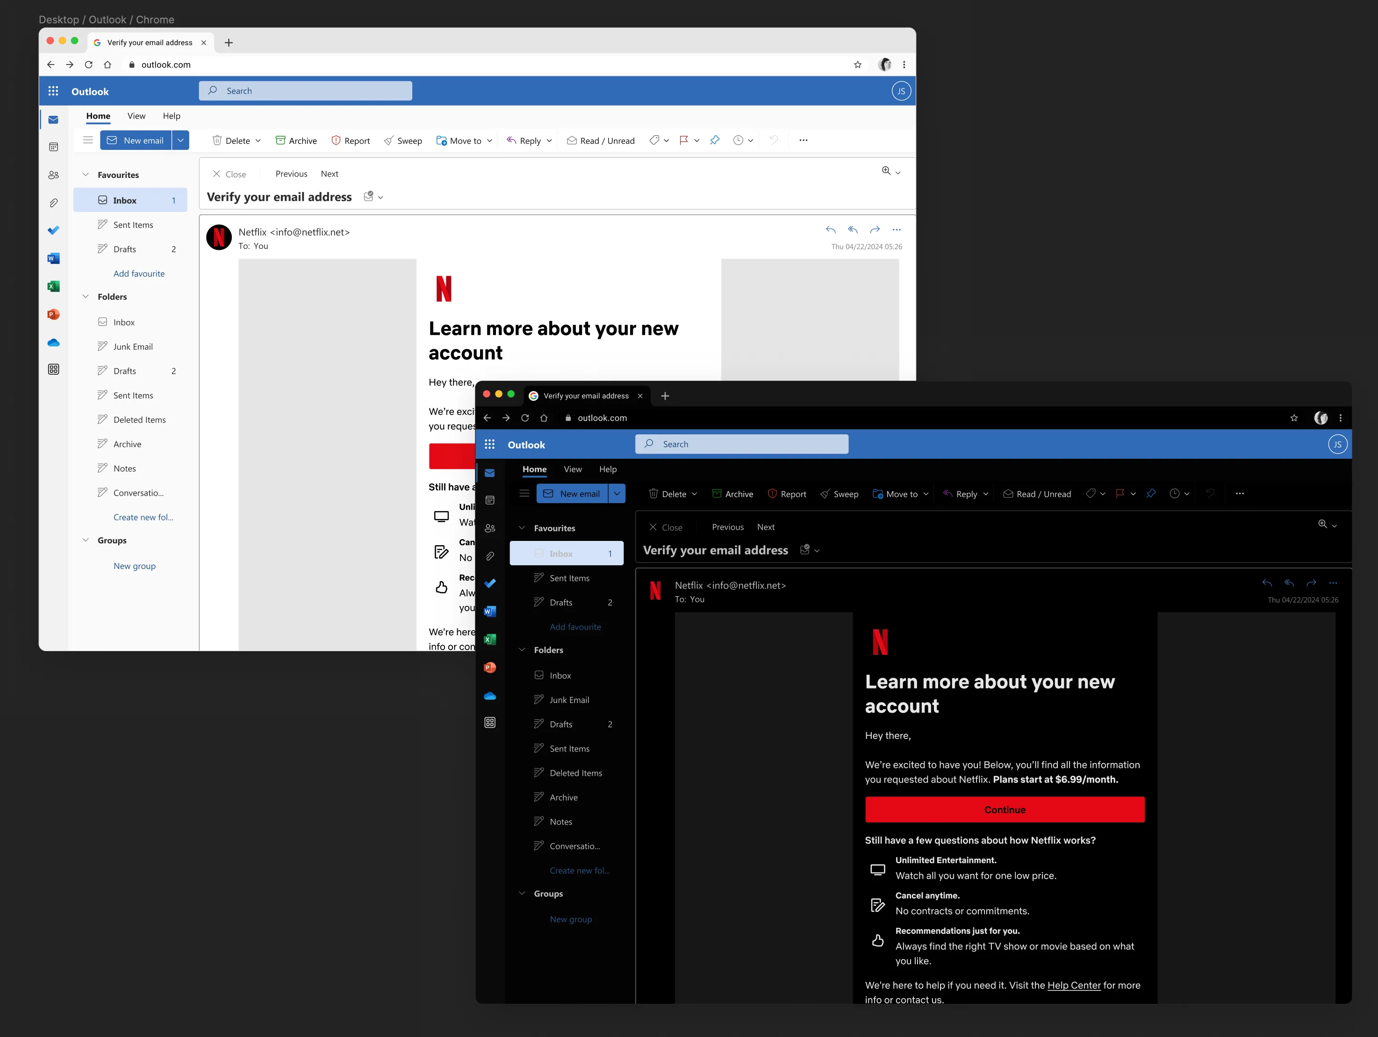Launch Word from the light window sidebar
This screenshot has height=1037, width=1378.
54,258
